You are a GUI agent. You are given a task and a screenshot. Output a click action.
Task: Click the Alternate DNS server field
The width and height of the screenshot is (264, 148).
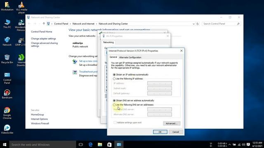click(x=160, y=114)
